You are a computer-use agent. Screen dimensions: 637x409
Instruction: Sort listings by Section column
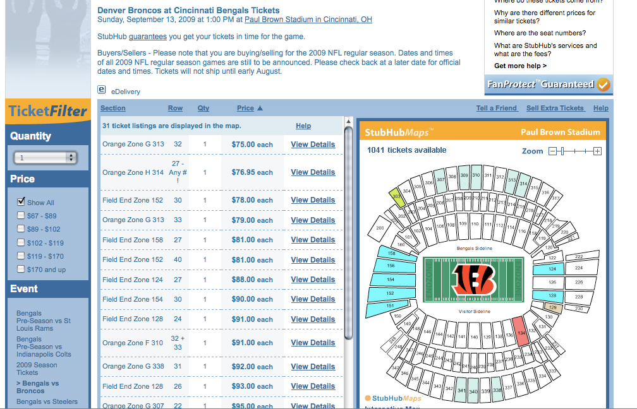(113, 108)
